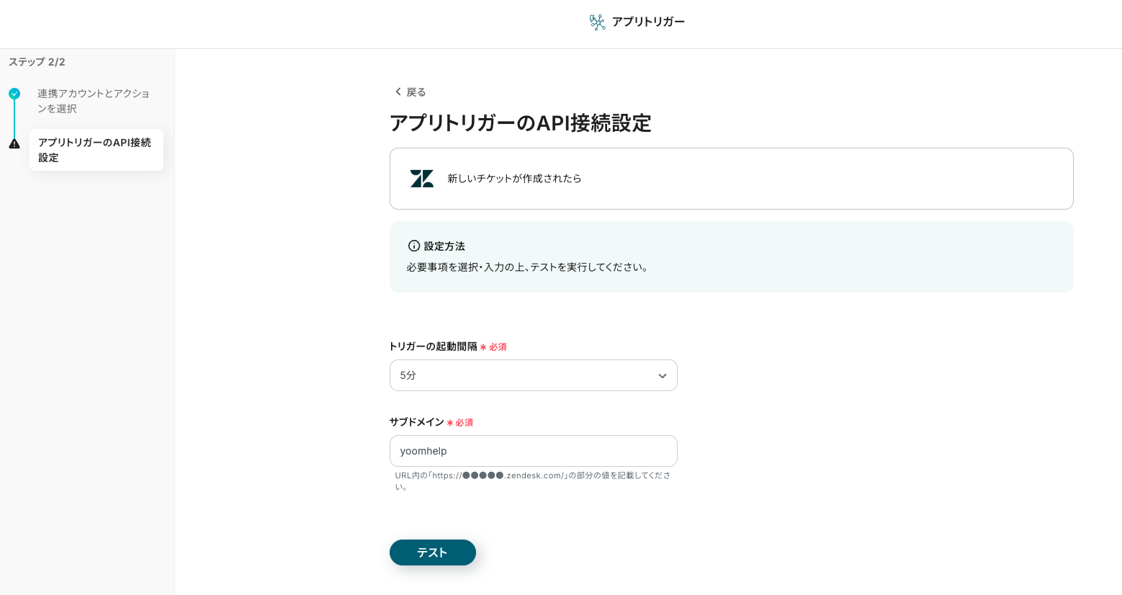This screenshot has width=1122, height=595.
Task: Click the Zendesk logo icon
Action: (422, 179)
